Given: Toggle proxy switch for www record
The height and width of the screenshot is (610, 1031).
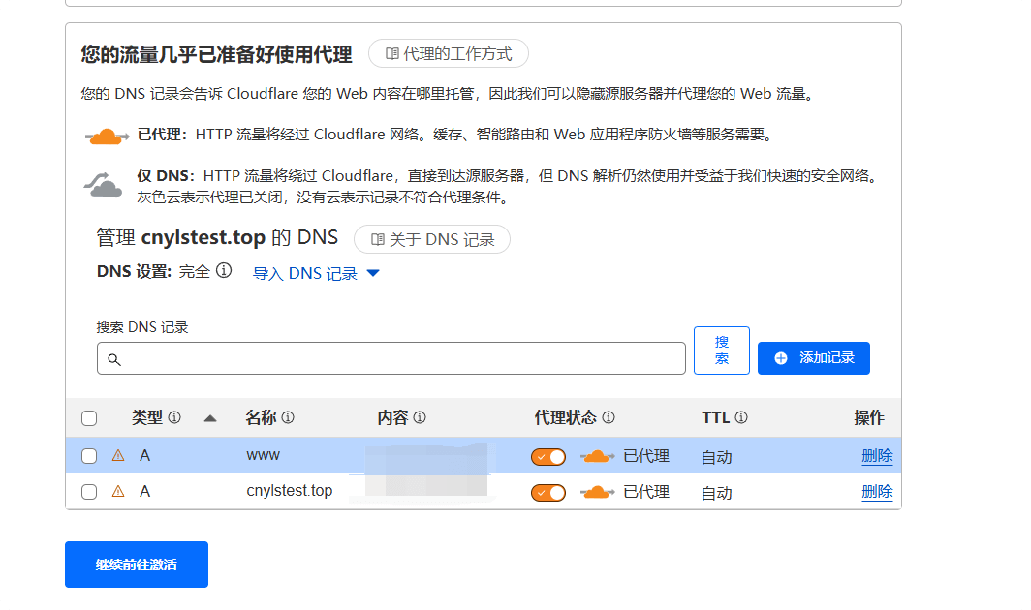Looking at the screenshot, I should coord(548,457).
